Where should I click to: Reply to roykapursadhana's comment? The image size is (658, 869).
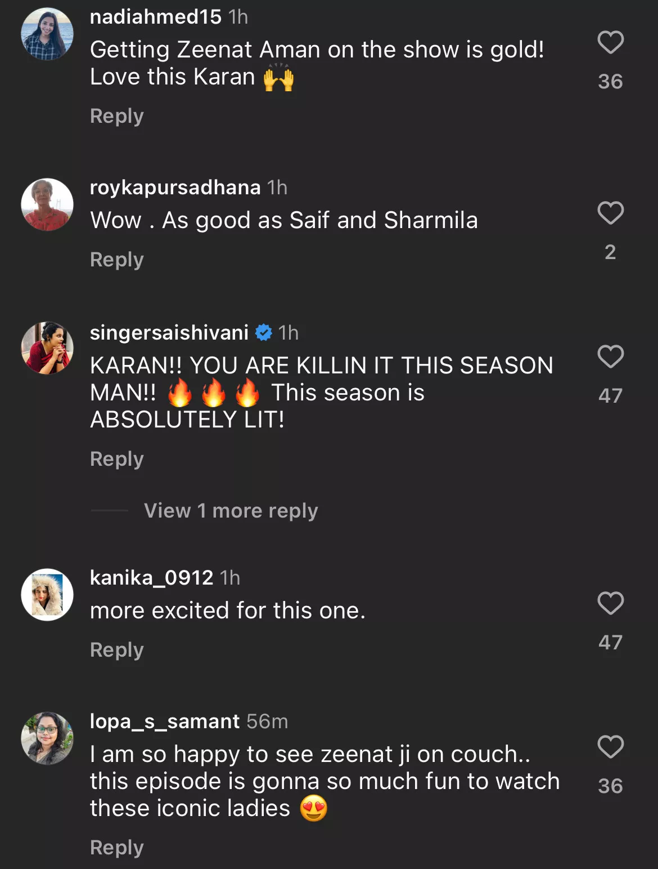pyautogui.click(x=117, y=260)
